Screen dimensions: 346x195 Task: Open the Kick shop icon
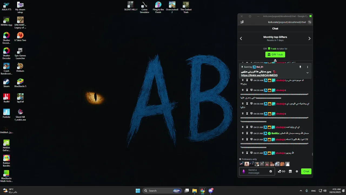[290, 171]
